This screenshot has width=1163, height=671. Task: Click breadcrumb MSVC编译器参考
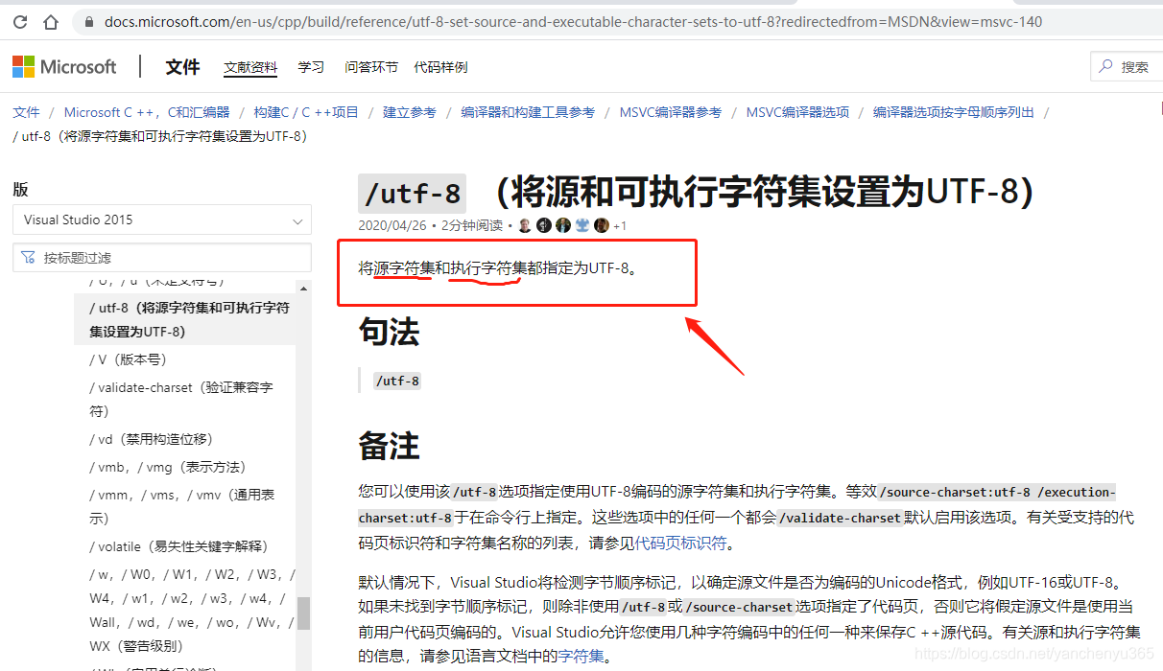click(x=671, y=112)
